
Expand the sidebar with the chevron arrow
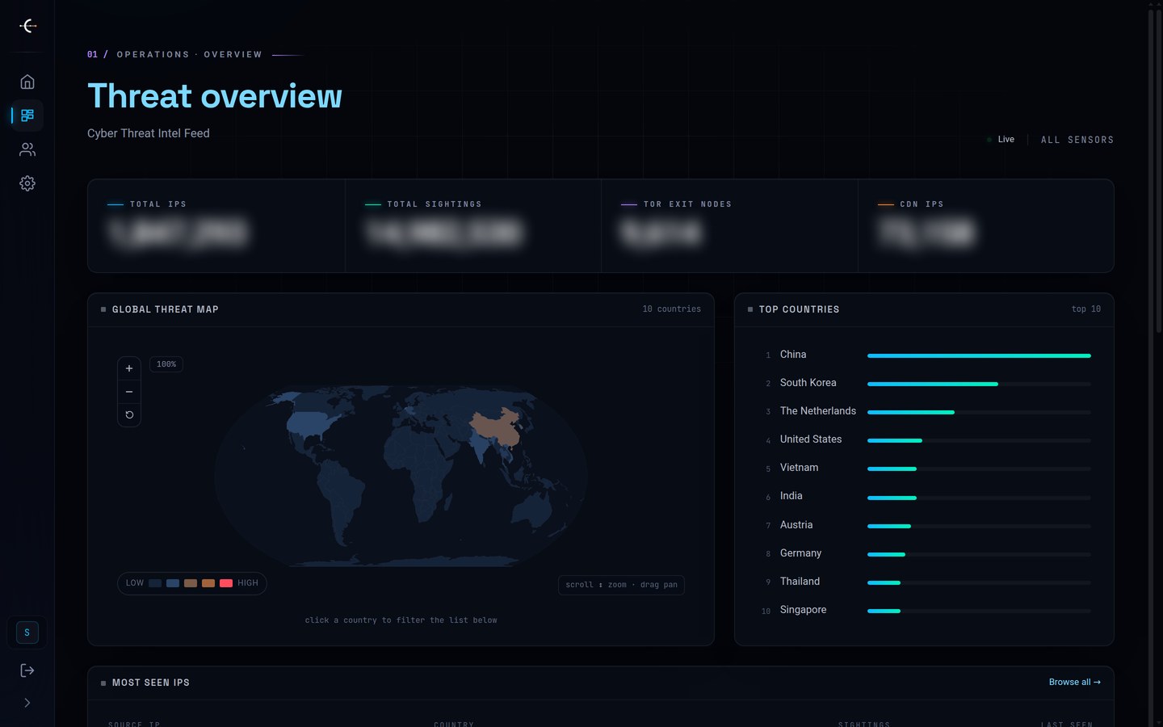coord(27,703)
